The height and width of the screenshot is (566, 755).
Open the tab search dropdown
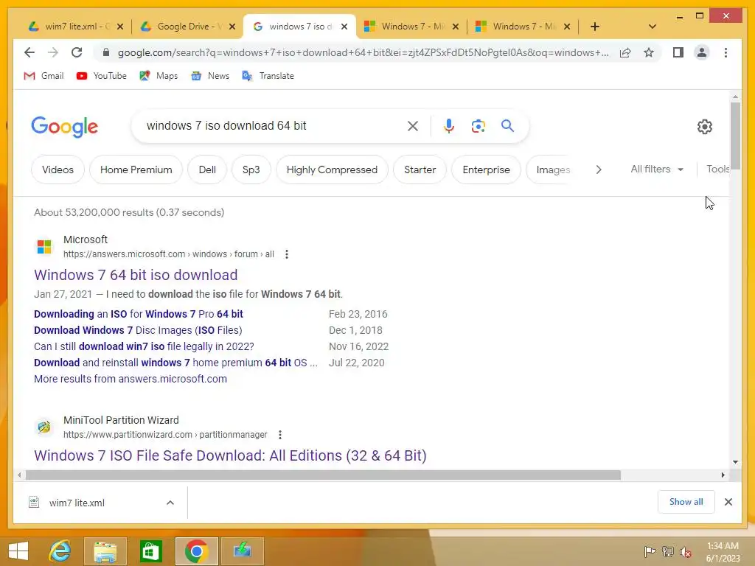tap(652, 27)
